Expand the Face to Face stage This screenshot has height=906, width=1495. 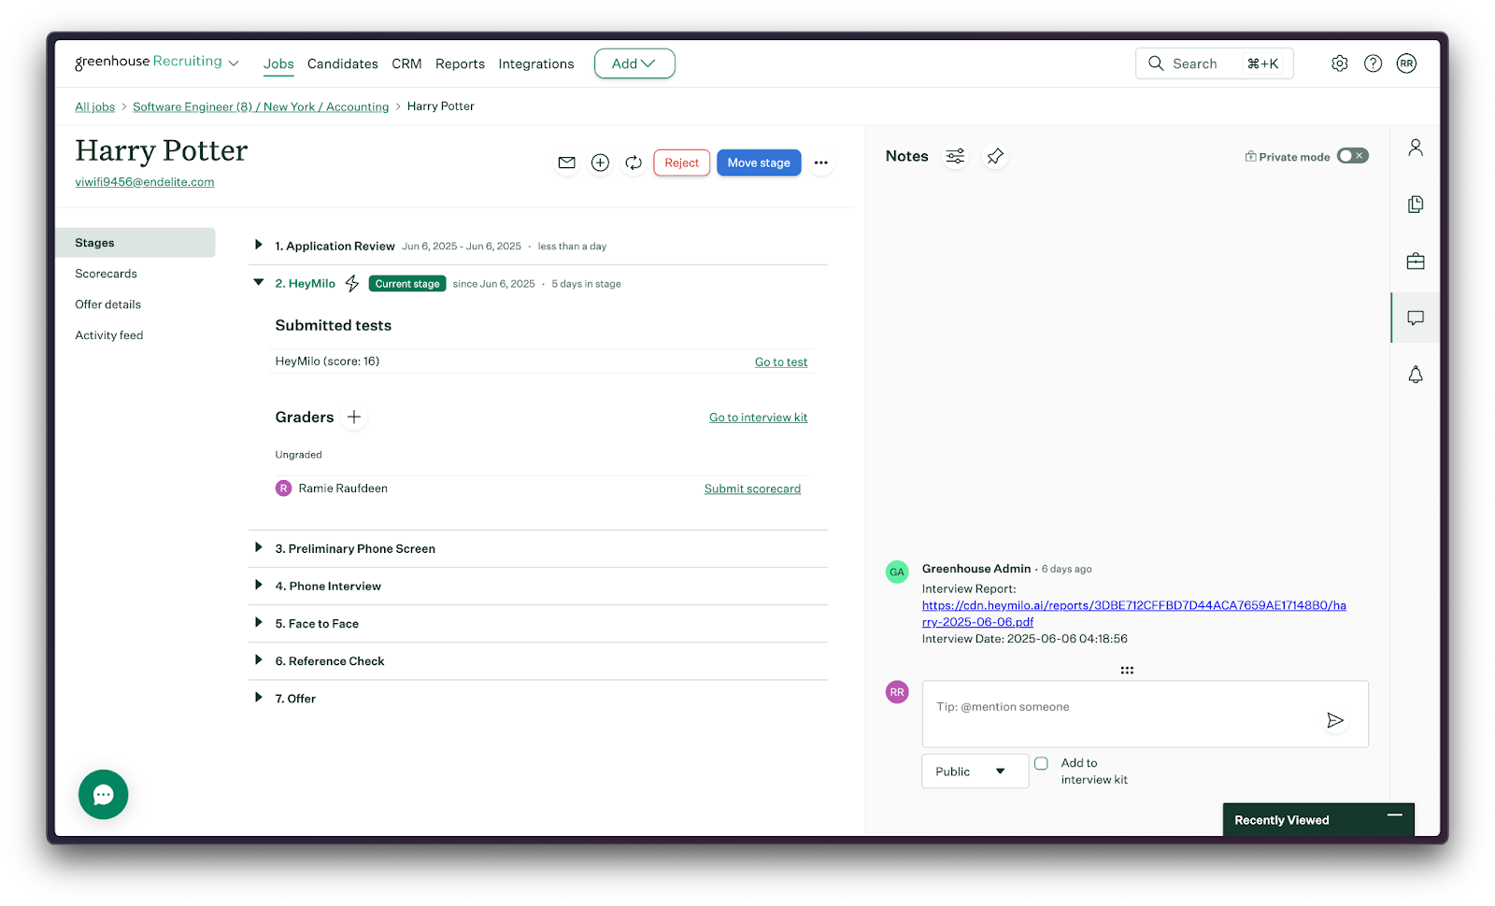(x=259, y=622)
